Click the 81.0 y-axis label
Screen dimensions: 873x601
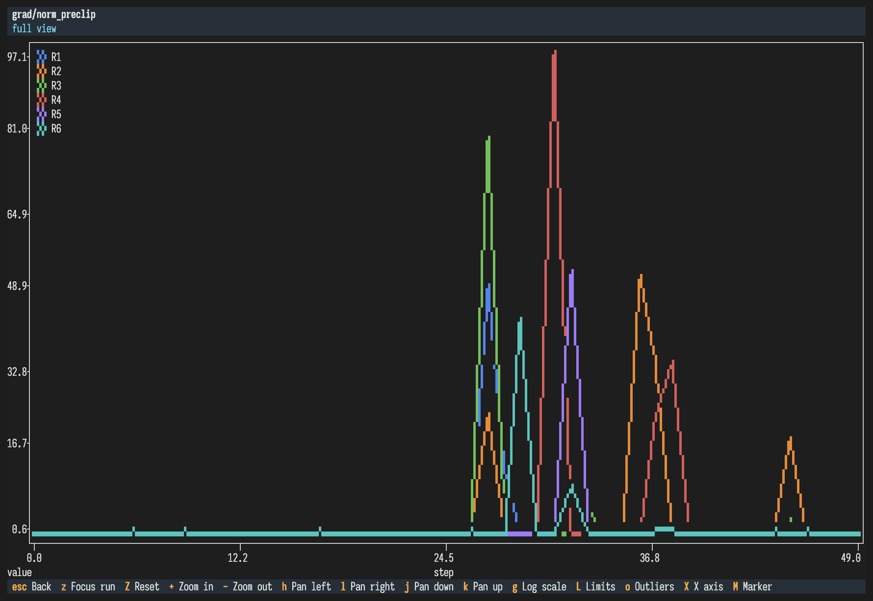(17, 128)
